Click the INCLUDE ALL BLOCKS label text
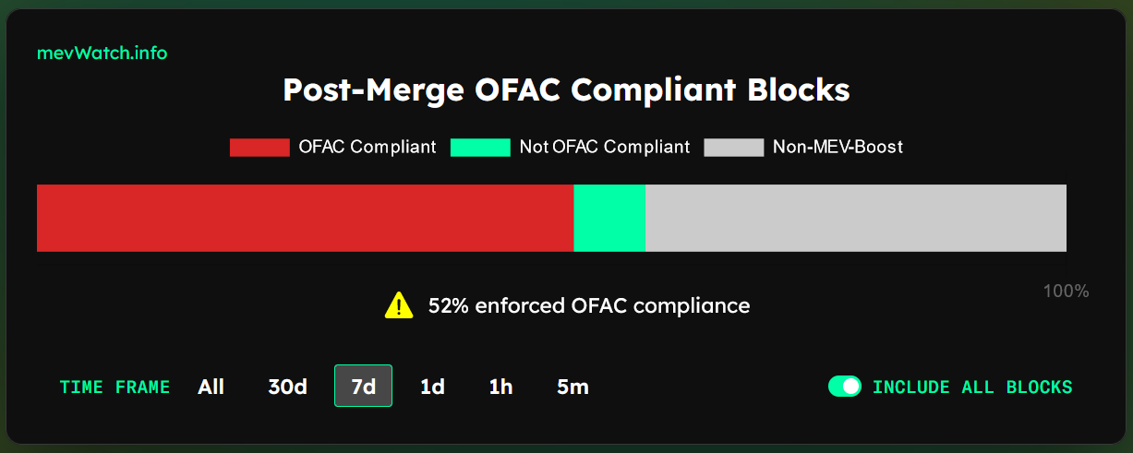This screenshot has height=453, width=1133. click(972, 387)
